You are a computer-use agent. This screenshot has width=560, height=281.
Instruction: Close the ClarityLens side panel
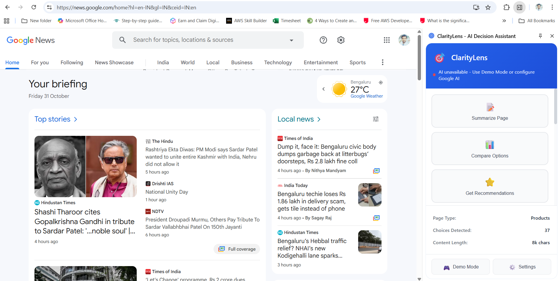(552, 36)
